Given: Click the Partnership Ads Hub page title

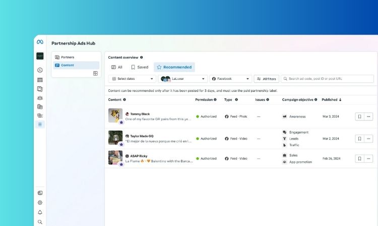Looking at the screenshot, I should coord(73,44).
